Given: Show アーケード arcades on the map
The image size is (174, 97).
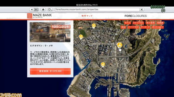Looking at the screenshot, I should [x=145, y=27].
